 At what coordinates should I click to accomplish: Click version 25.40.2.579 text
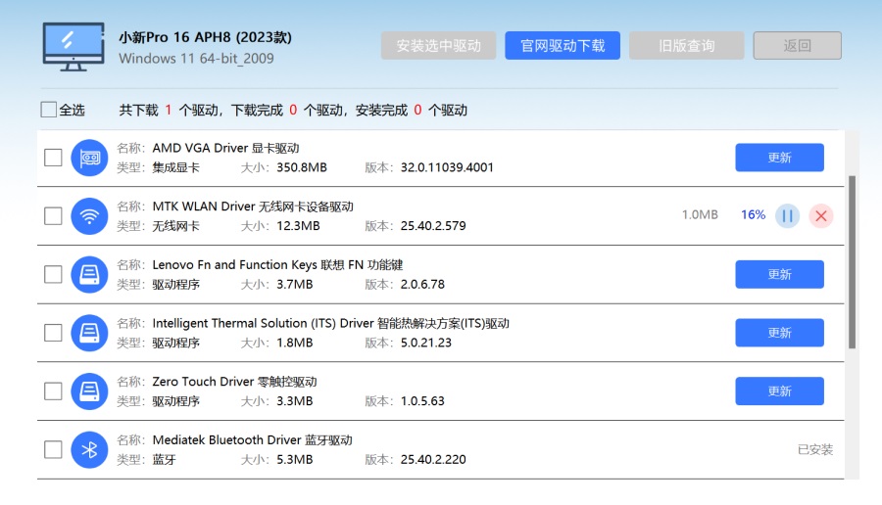point(433,226)
